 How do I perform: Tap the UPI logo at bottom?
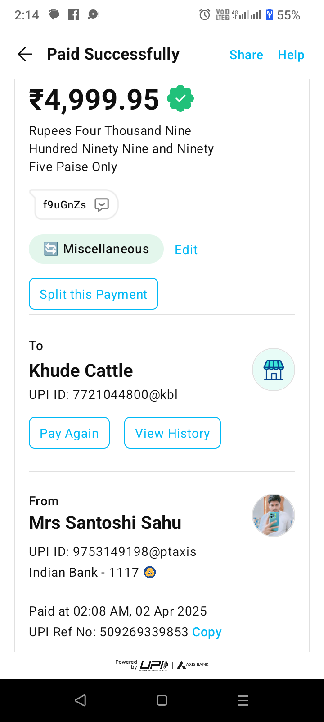154,665
